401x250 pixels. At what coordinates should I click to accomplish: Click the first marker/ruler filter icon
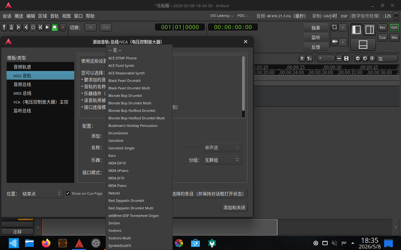tap(302, 58)
